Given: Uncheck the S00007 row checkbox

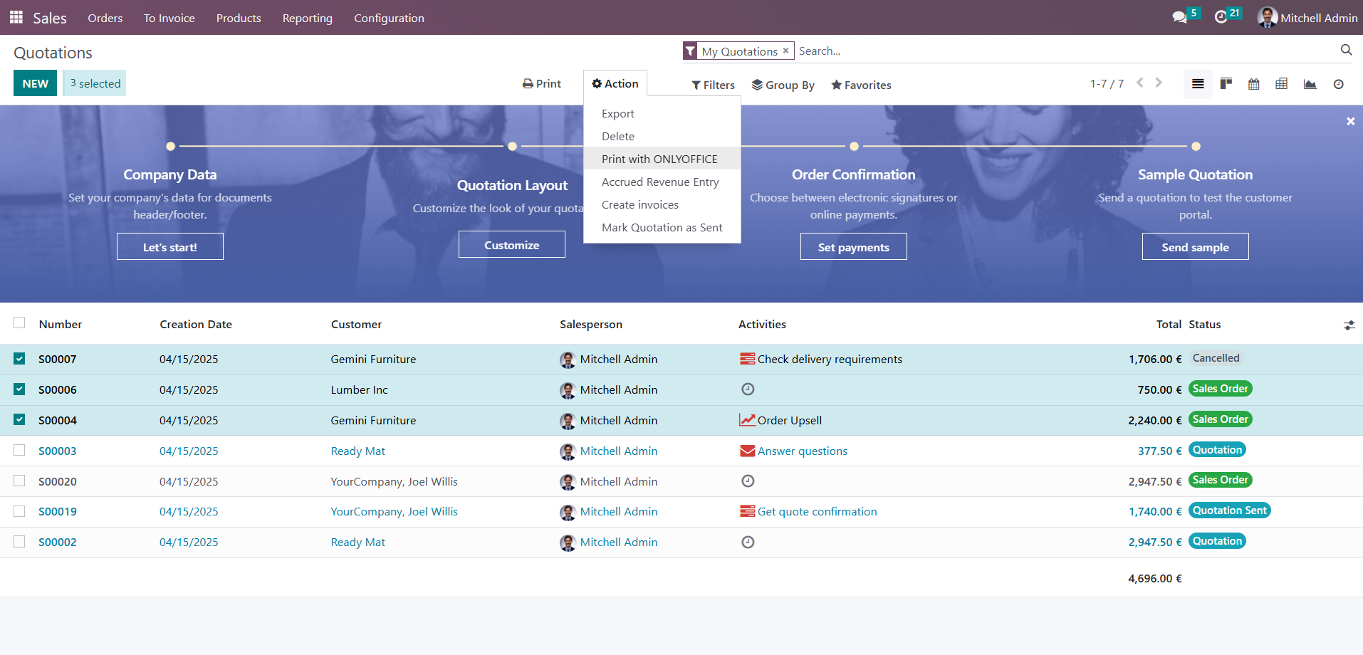Looking at the screenshot, I should [x=19, y=359].
